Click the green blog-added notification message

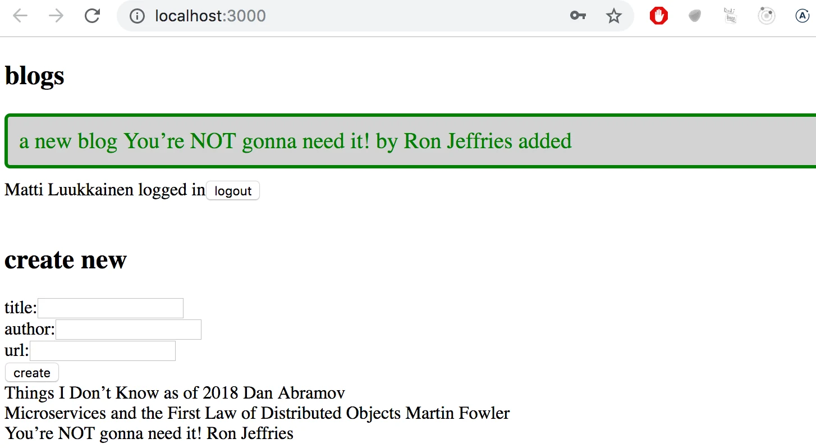[410, 141]
